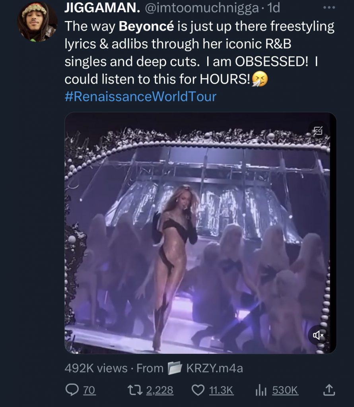Viewport: 354px width, 407px height.
Task: Click the folder icon before KRZY.m4a
Action: [175, 368]
